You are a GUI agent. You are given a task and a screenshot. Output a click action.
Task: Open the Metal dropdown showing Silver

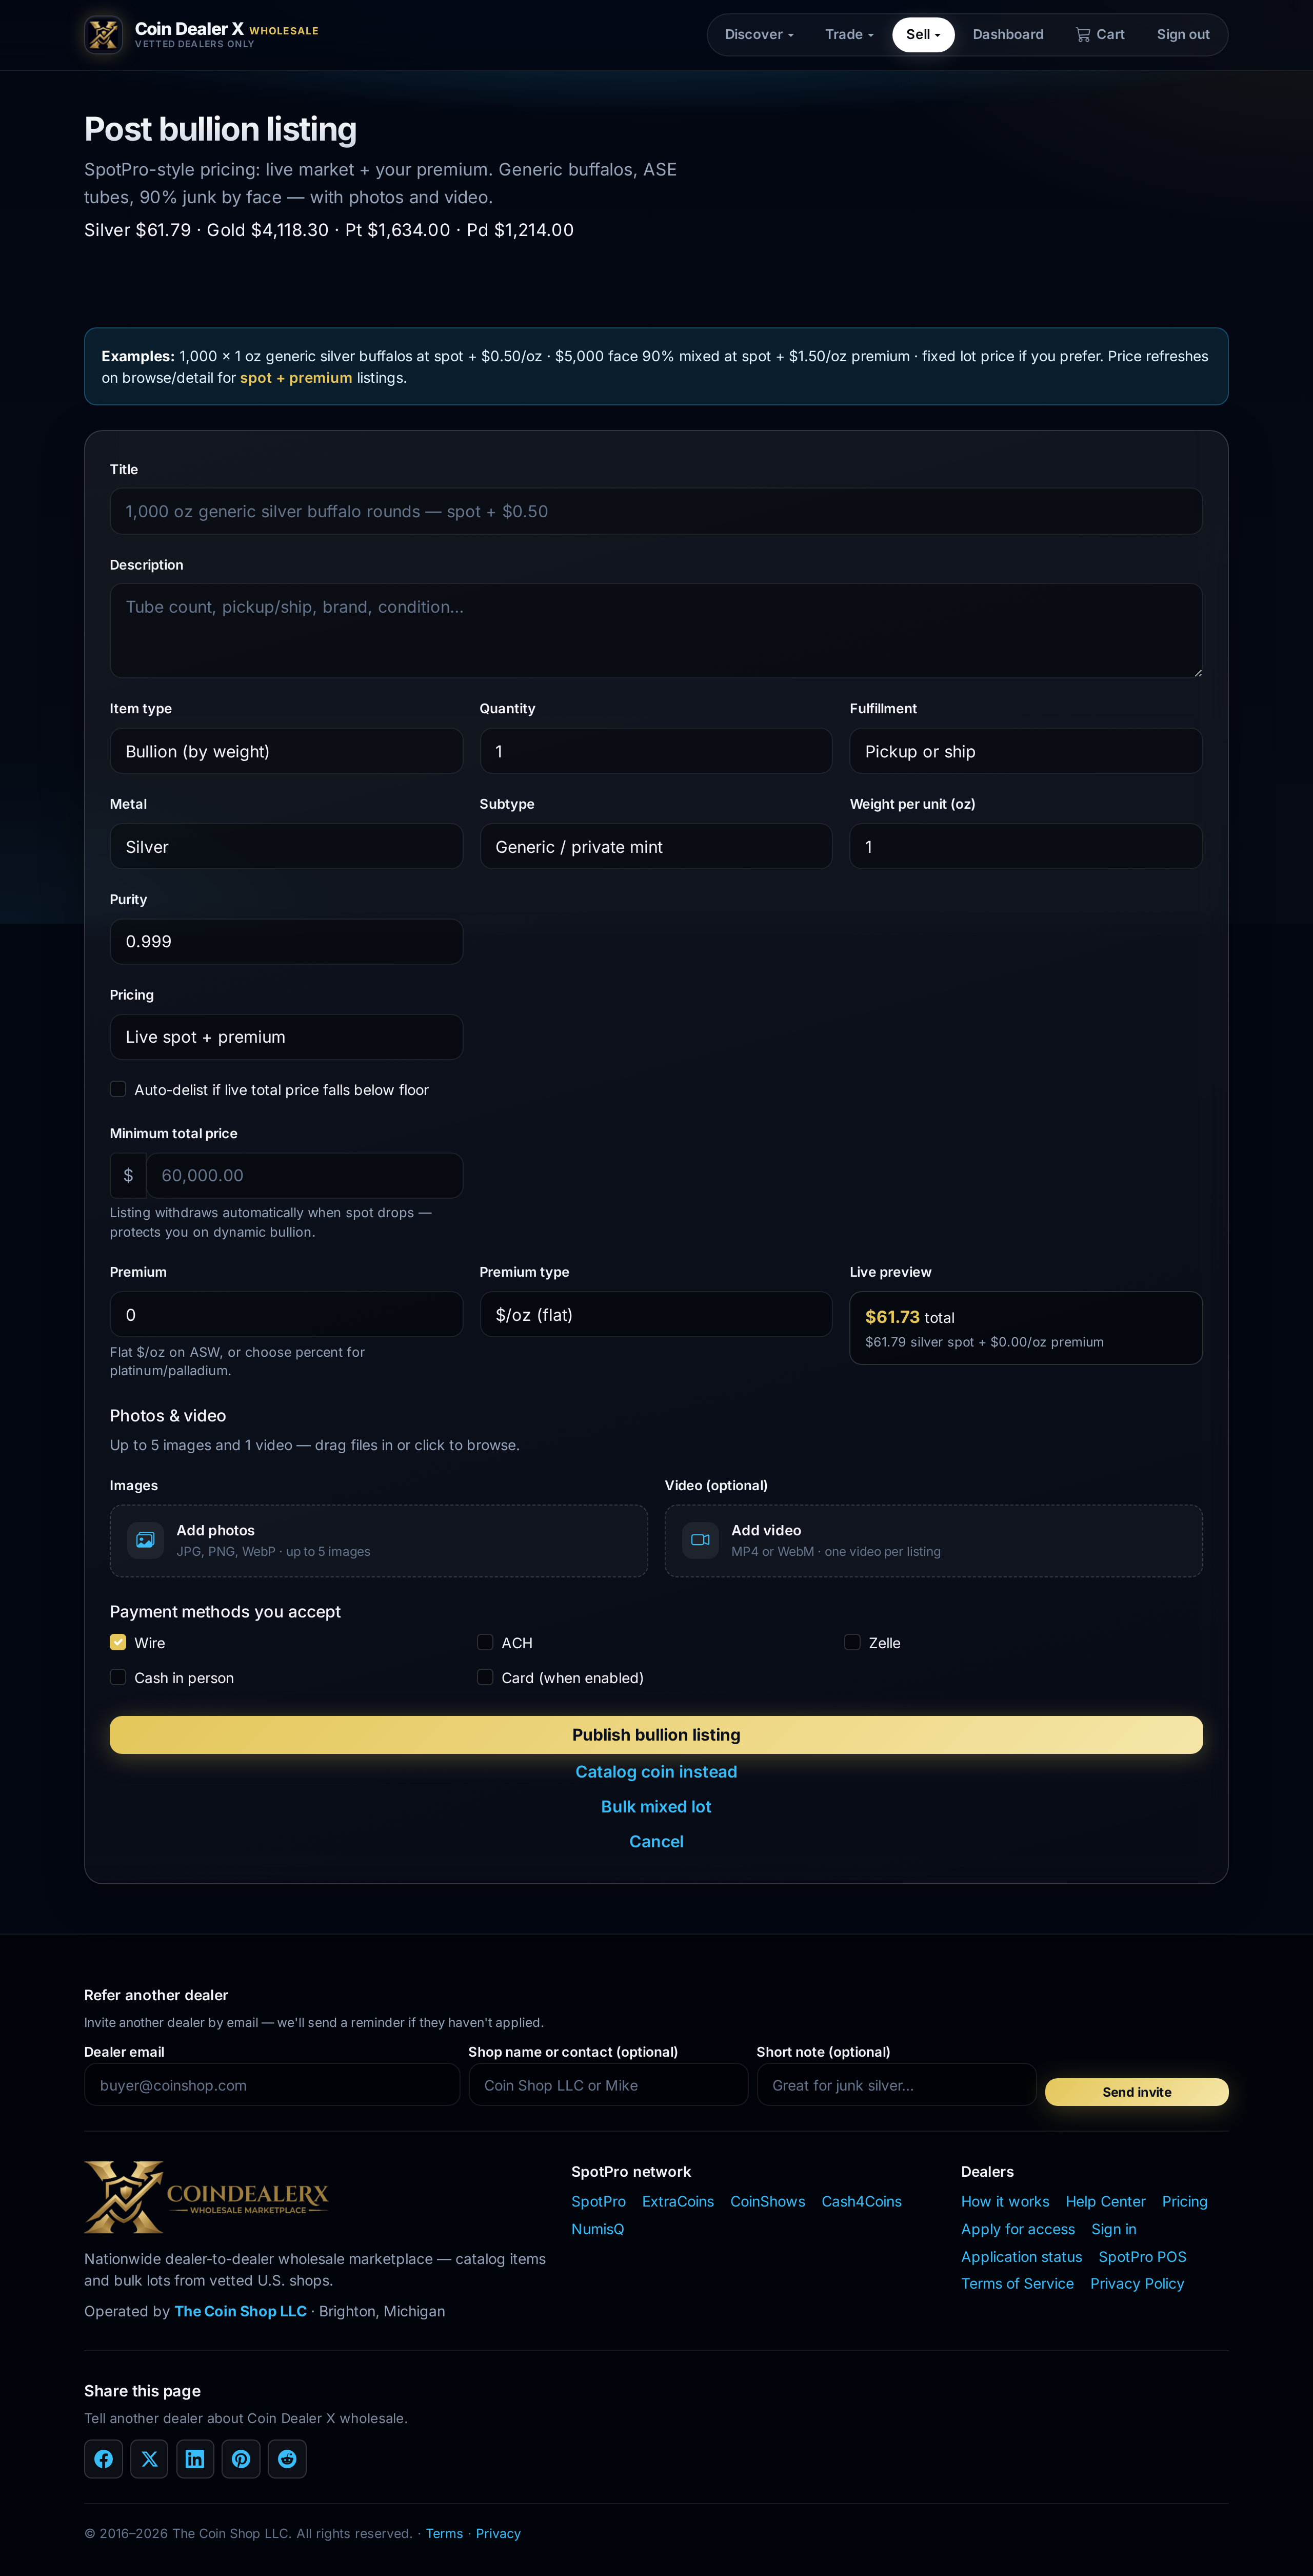286,846
